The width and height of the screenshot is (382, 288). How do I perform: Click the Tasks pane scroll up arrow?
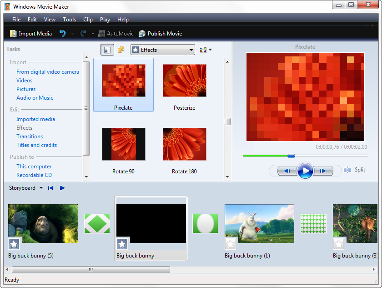(x=86, y=57)
